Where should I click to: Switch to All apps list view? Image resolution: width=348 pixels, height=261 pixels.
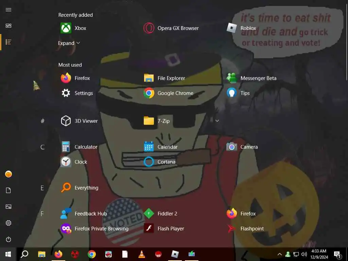coord(8,42)
